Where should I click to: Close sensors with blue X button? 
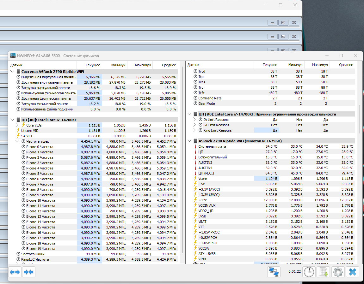(353, 272)
